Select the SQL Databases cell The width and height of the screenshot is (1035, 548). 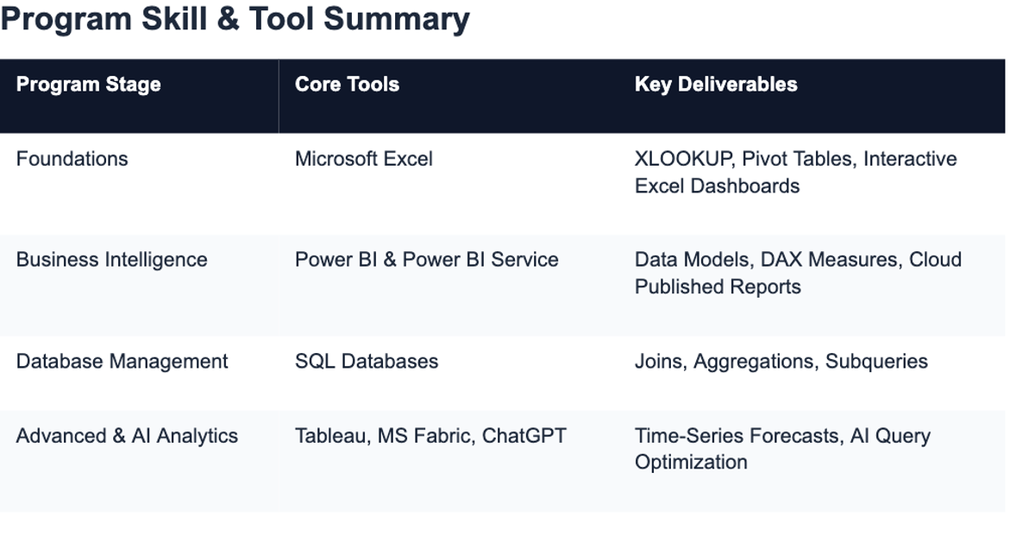448,374
